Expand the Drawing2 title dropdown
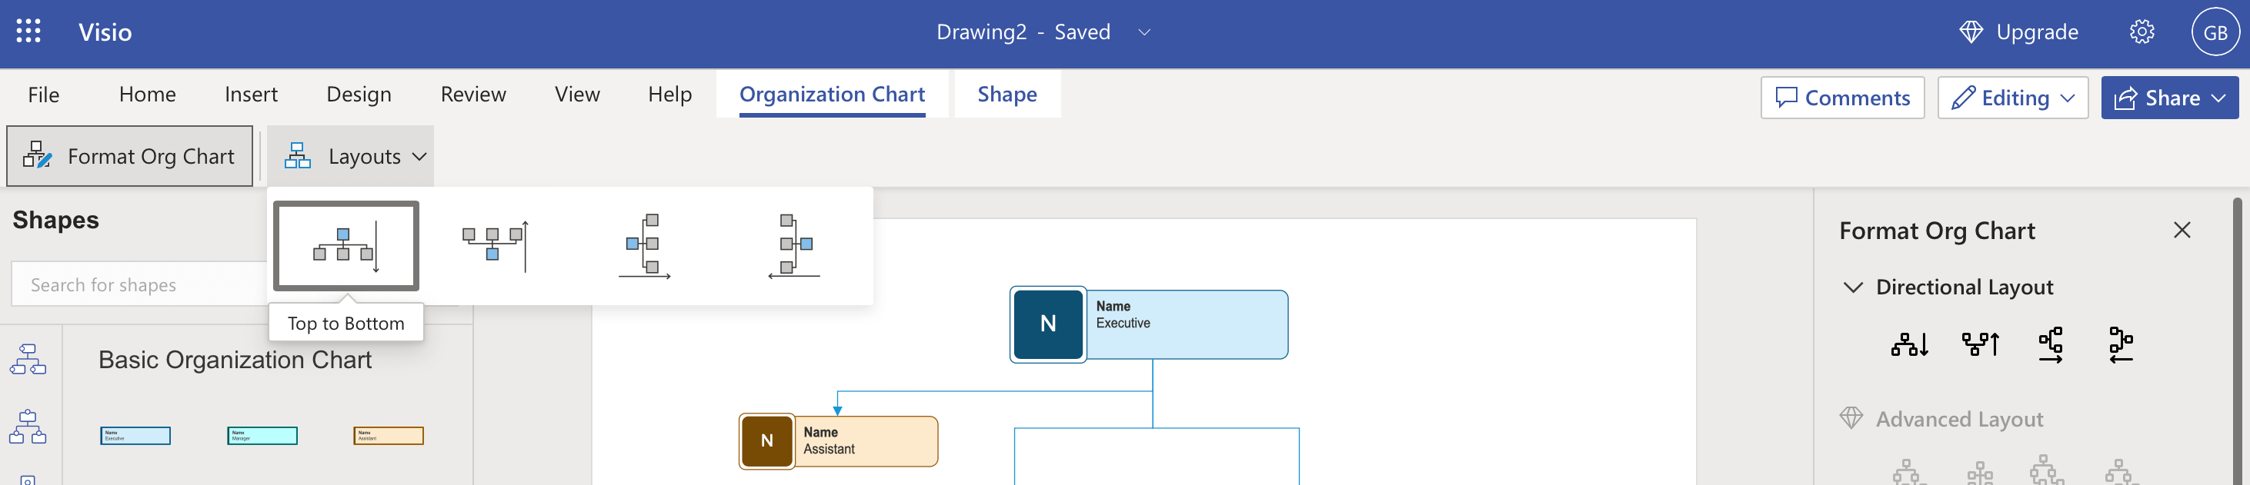 tap(1144, 32)
